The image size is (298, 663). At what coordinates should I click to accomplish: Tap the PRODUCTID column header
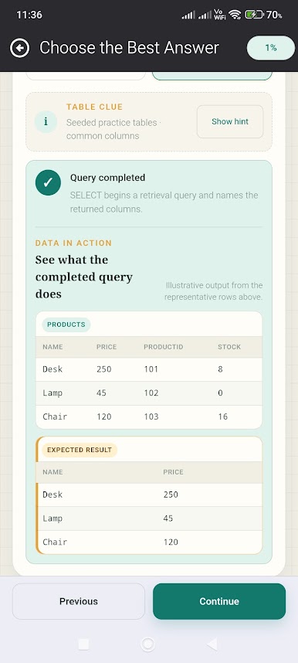163,347
